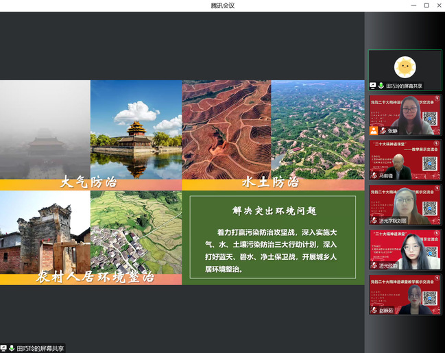Click screen share icon on 田巧玲's tile
The image size is (445, 353).
[x=373, y=86]
